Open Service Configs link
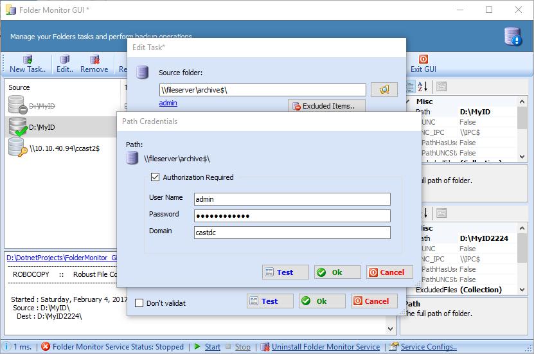The width and height of the screenshot is (534, 354). (429, 347)
